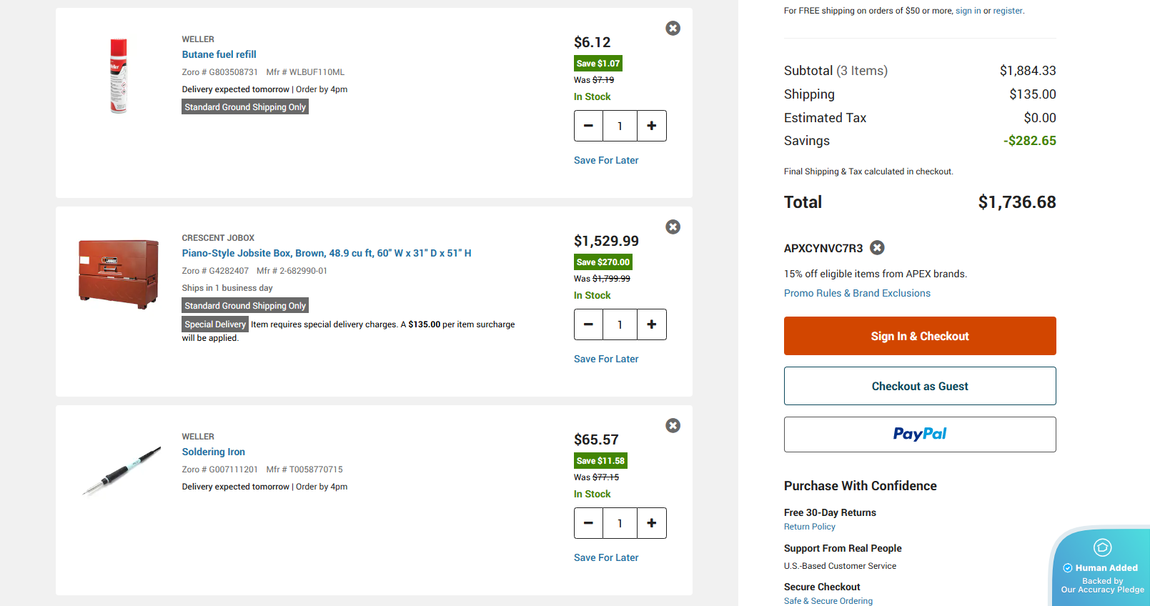Image resolution: width=1150 pixels, height=606 pixels.
Task: Save the Jobsite Box for later
Action: click(x=605, y=358)
